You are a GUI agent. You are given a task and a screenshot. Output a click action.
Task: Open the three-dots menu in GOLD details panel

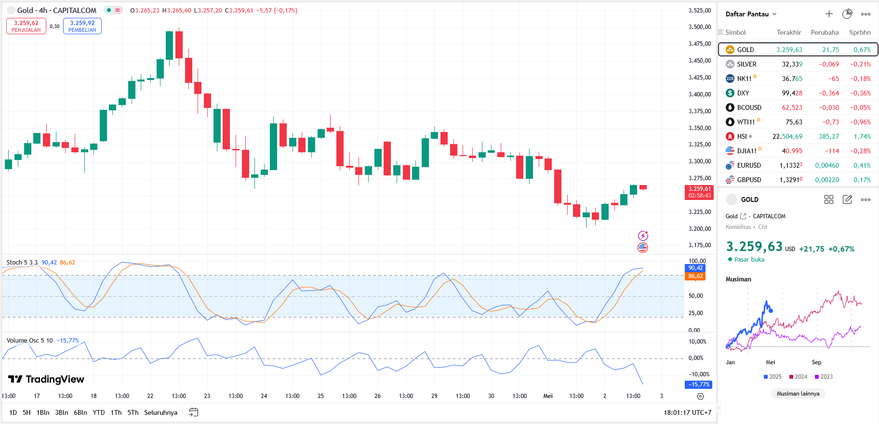pyautogui.click(x=866, y=199)
